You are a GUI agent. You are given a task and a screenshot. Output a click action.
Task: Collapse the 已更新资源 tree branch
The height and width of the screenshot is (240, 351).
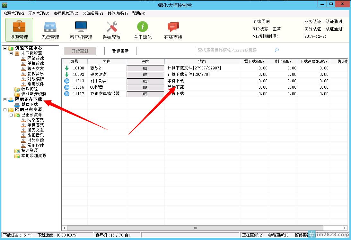[x=11, y=115]
